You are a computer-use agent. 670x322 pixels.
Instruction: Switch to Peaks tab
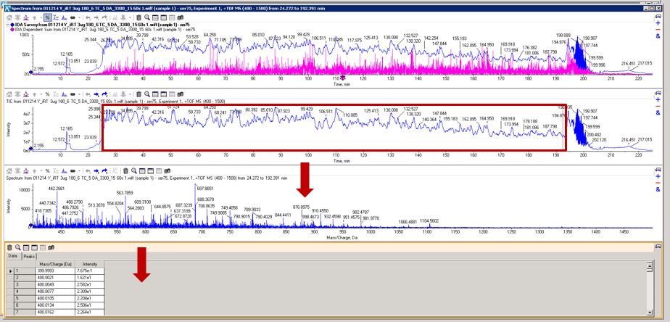[x=29, y=257]
